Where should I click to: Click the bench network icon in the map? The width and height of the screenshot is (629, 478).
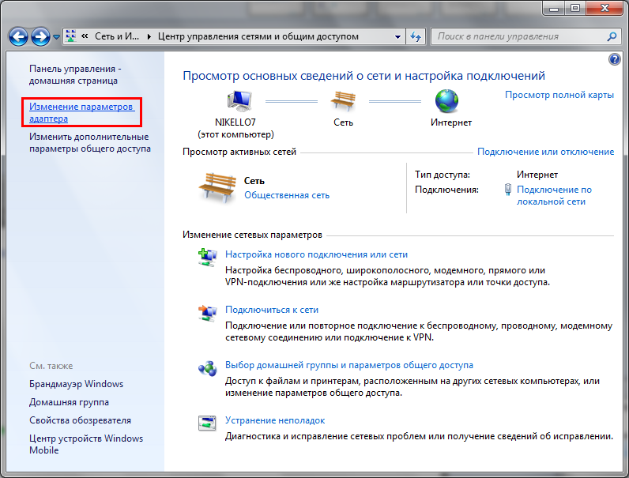[343, 100]
